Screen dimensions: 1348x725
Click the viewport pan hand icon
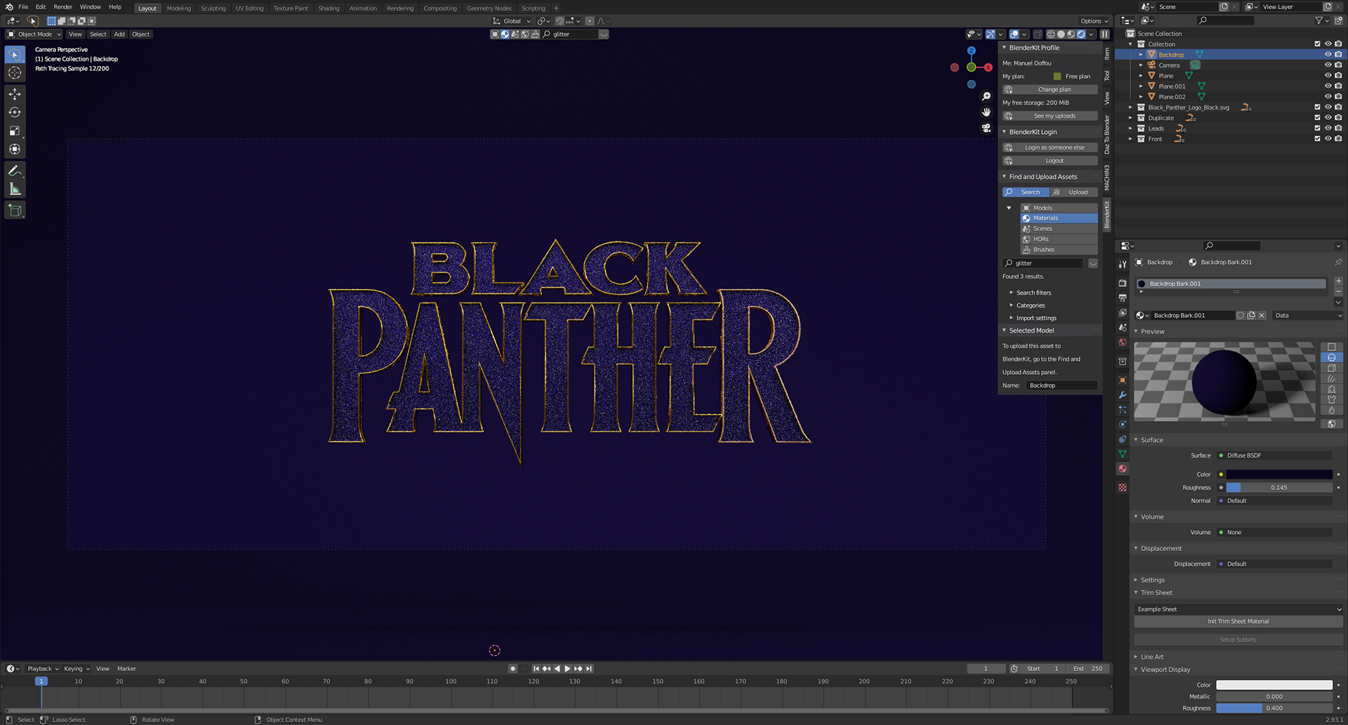click(x=986, y=112)
